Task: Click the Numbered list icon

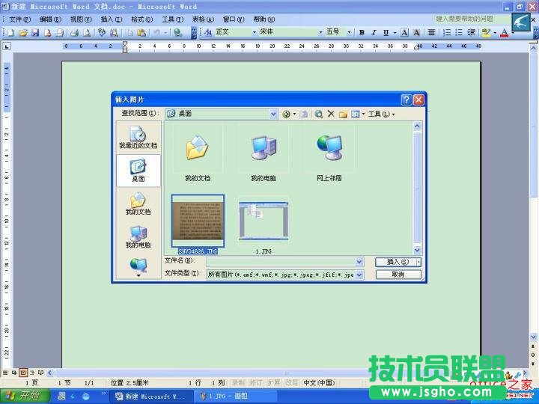Action: click(446, 33)
